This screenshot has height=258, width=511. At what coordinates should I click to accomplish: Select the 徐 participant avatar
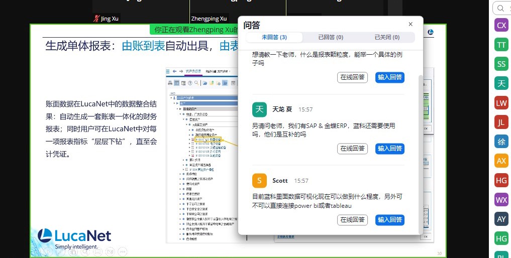pyautogui.click(x=501, y=142)
